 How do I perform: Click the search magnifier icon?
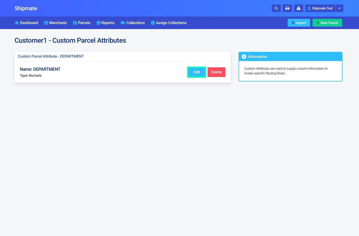[x=276, y=8]
